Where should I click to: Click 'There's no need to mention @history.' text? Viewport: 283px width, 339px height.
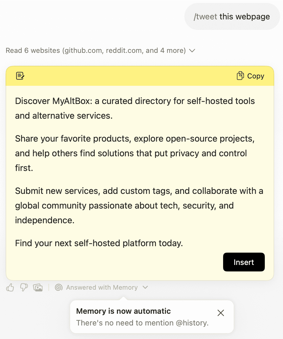tap(142, 323)
